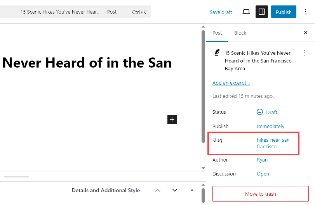The width and height of the screenshot is (315, 205).
Task: Click the Save draft link
Action: coord(221,12)
